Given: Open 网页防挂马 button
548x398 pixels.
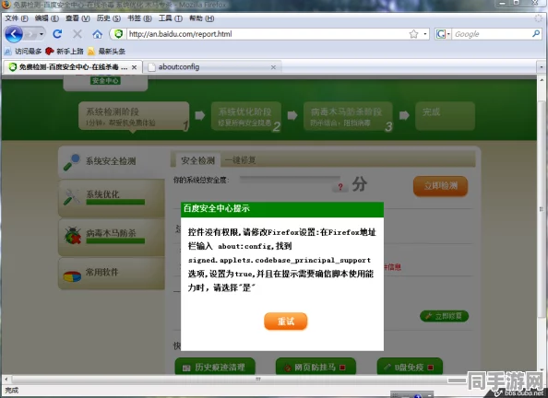Looking at the screenshot, I should [x=316, y=367].
